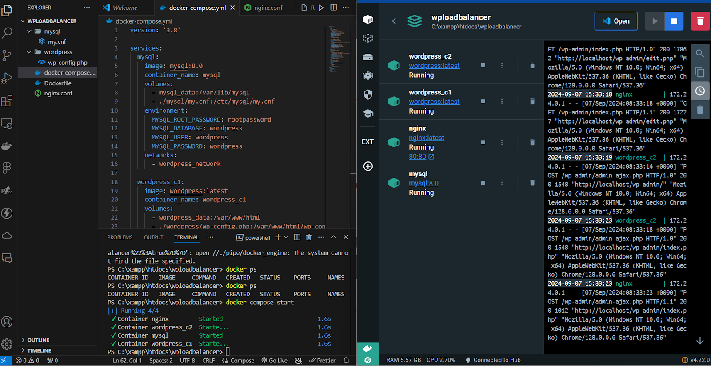Screen dimensions: 711x366
Task: Clear the logs with the trash icon
Action: pos(700,110)
